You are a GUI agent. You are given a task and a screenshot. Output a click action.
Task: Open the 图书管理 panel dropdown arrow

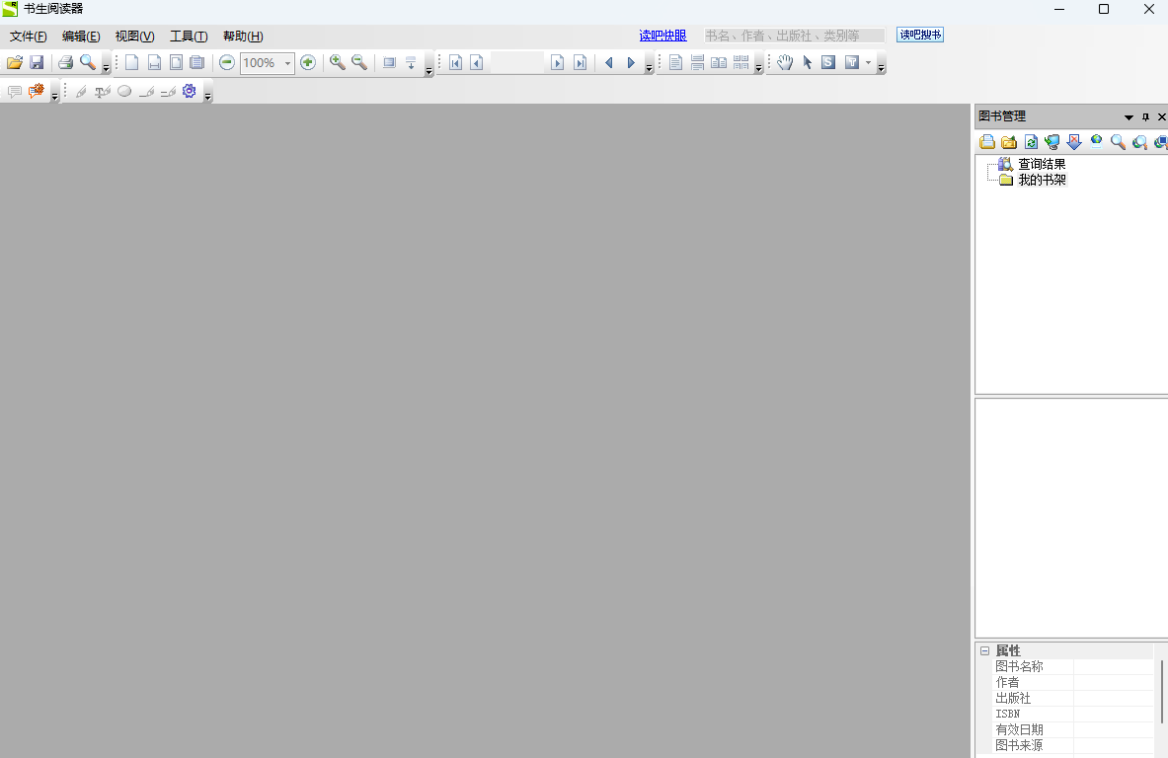coord(1129,116)
